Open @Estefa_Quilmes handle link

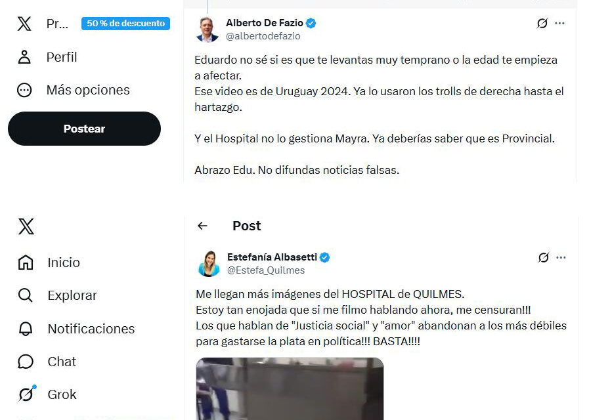pyautogui.click(x=266, y=270)
